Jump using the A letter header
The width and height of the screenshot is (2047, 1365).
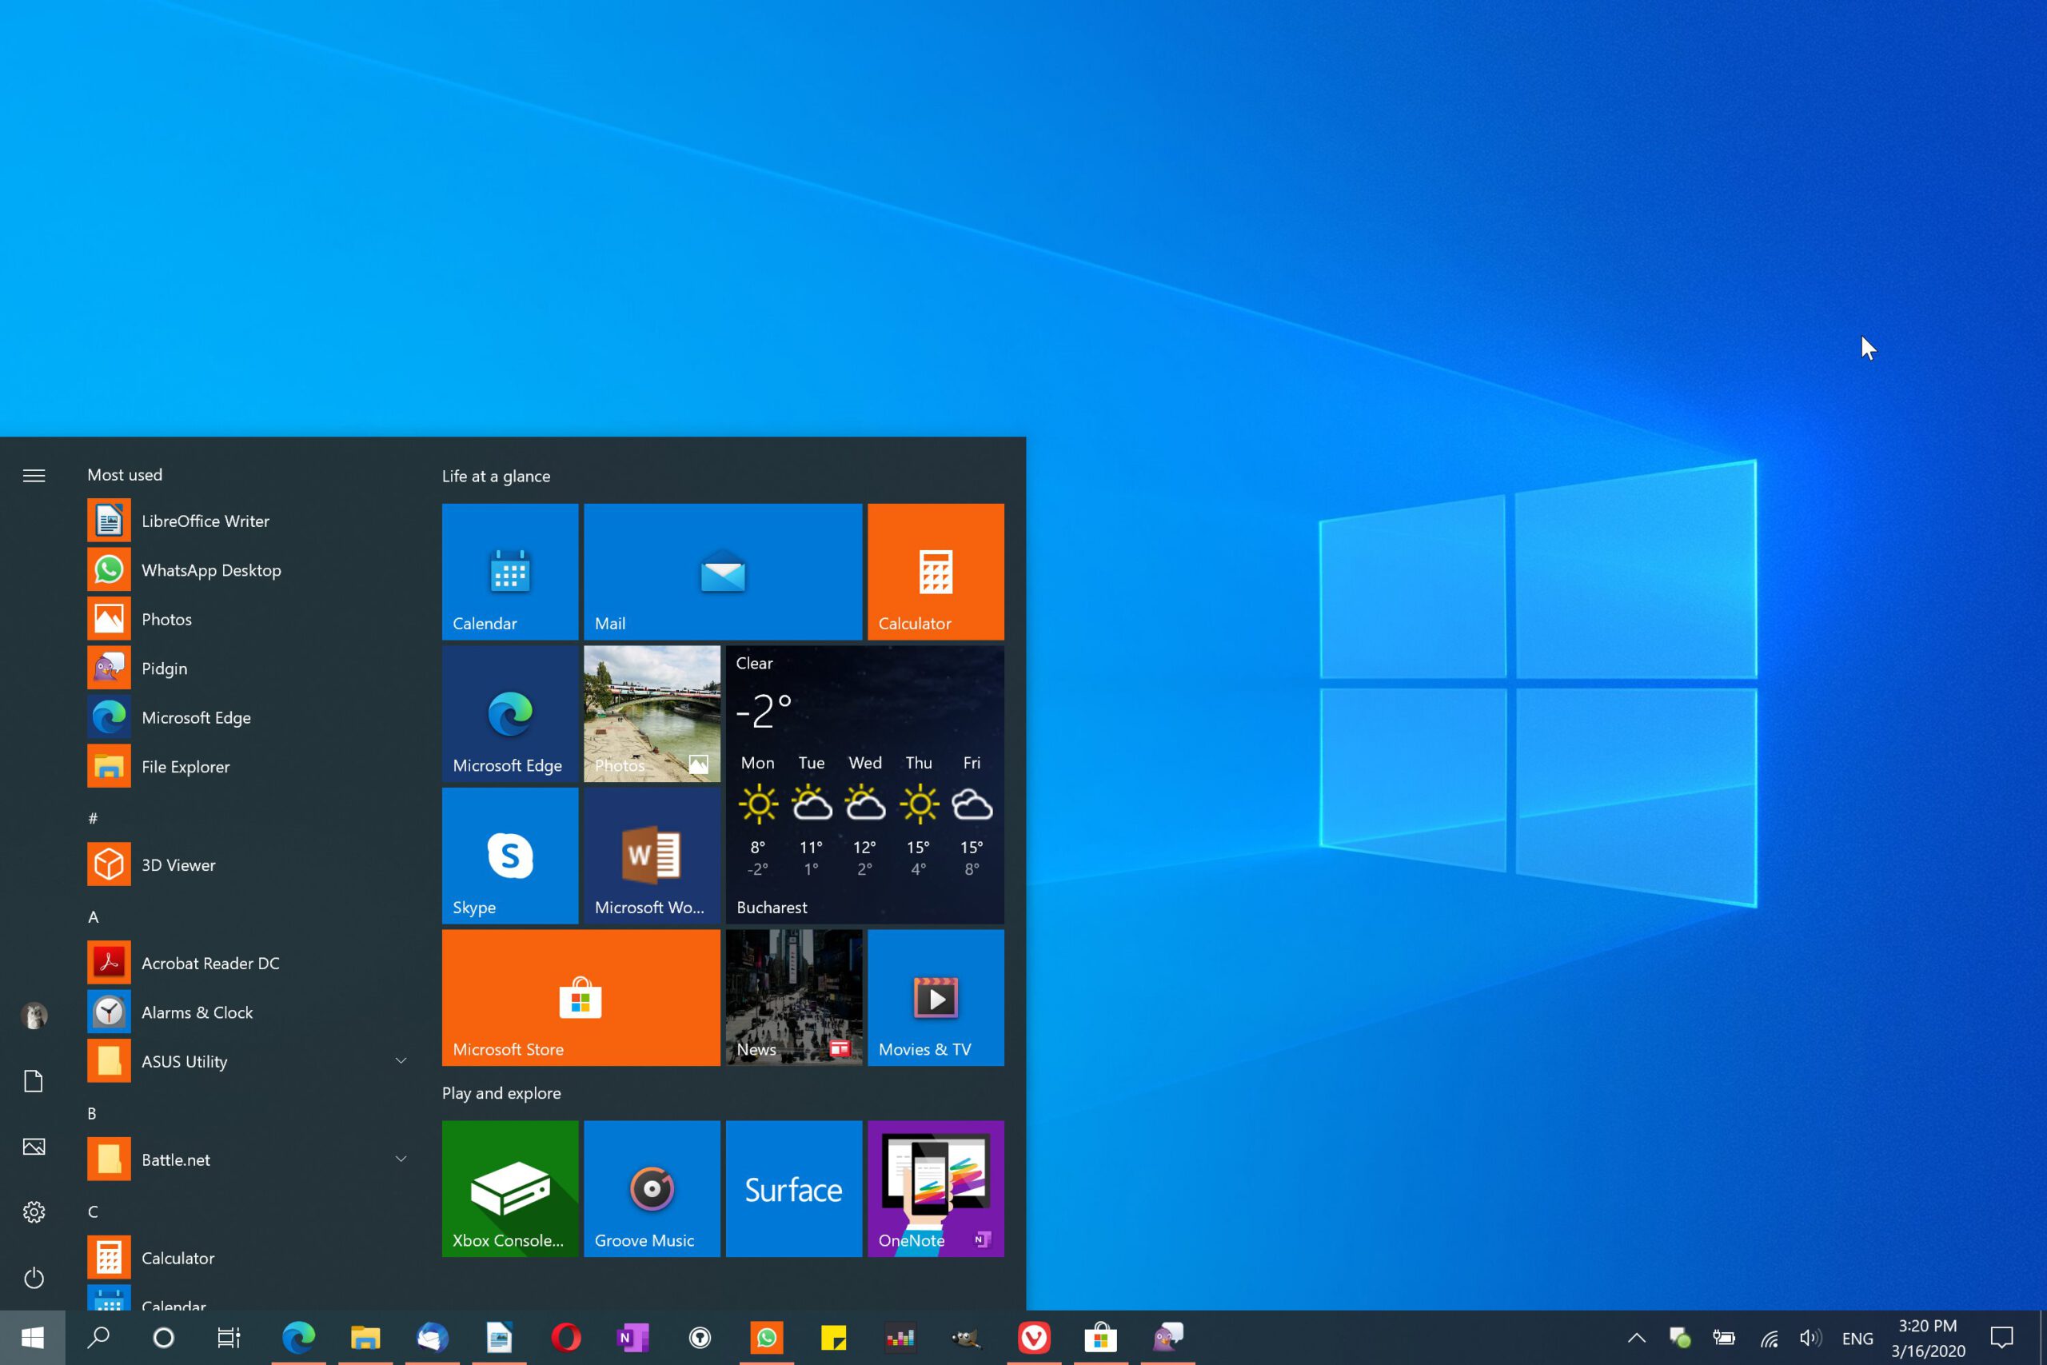tap(93, 916)
